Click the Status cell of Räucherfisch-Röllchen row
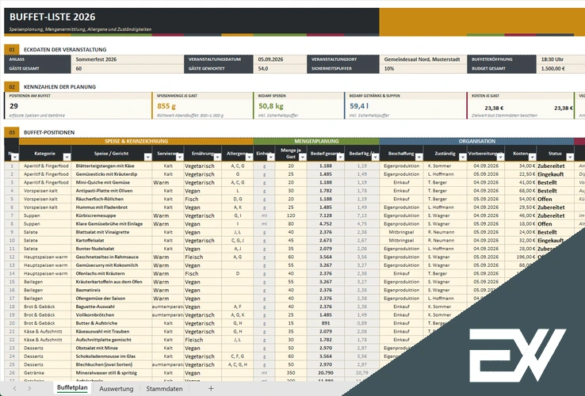The width and height of the screenshot is (585, 396). pos(555,199)
